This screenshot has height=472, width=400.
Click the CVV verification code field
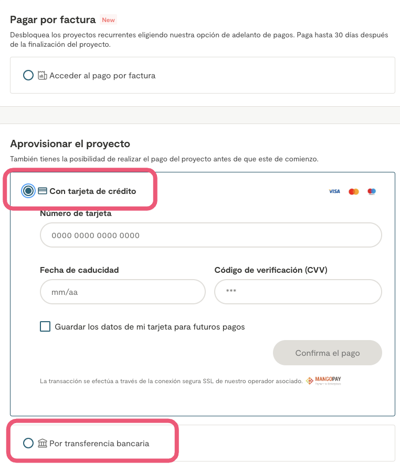298,292
